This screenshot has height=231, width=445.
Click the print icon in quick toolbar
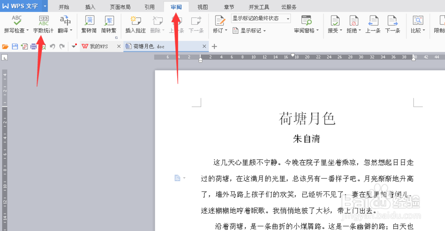(x=33, y=47)
